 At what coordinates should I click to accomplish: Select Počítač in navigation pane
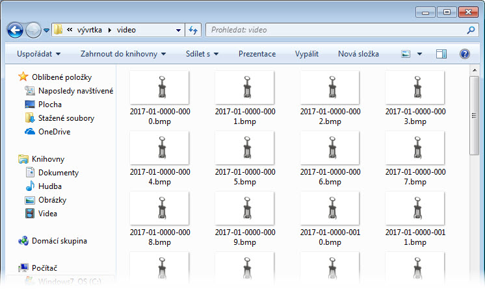pyautogui.click(x=45, y=268)
